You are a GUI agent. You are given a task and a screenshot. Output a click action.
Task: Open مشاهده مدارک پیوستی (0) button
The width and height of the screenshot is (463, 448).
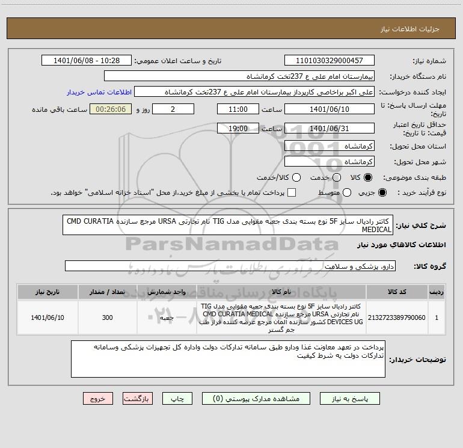(256, 399)
